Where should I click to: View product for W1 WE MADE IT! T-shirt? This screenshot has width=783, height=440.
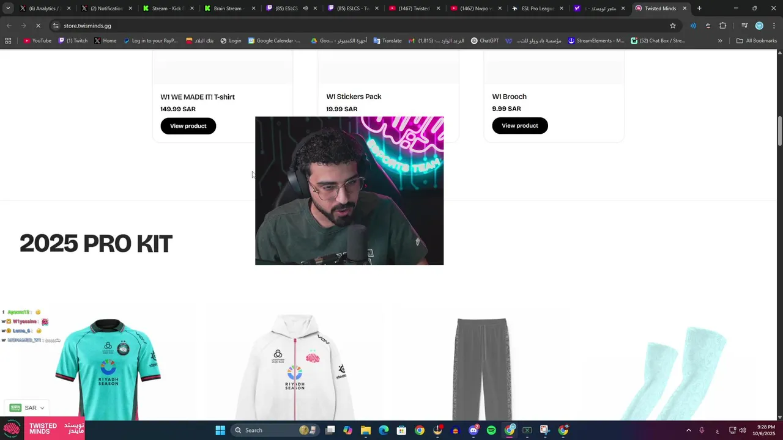[188, 126]
